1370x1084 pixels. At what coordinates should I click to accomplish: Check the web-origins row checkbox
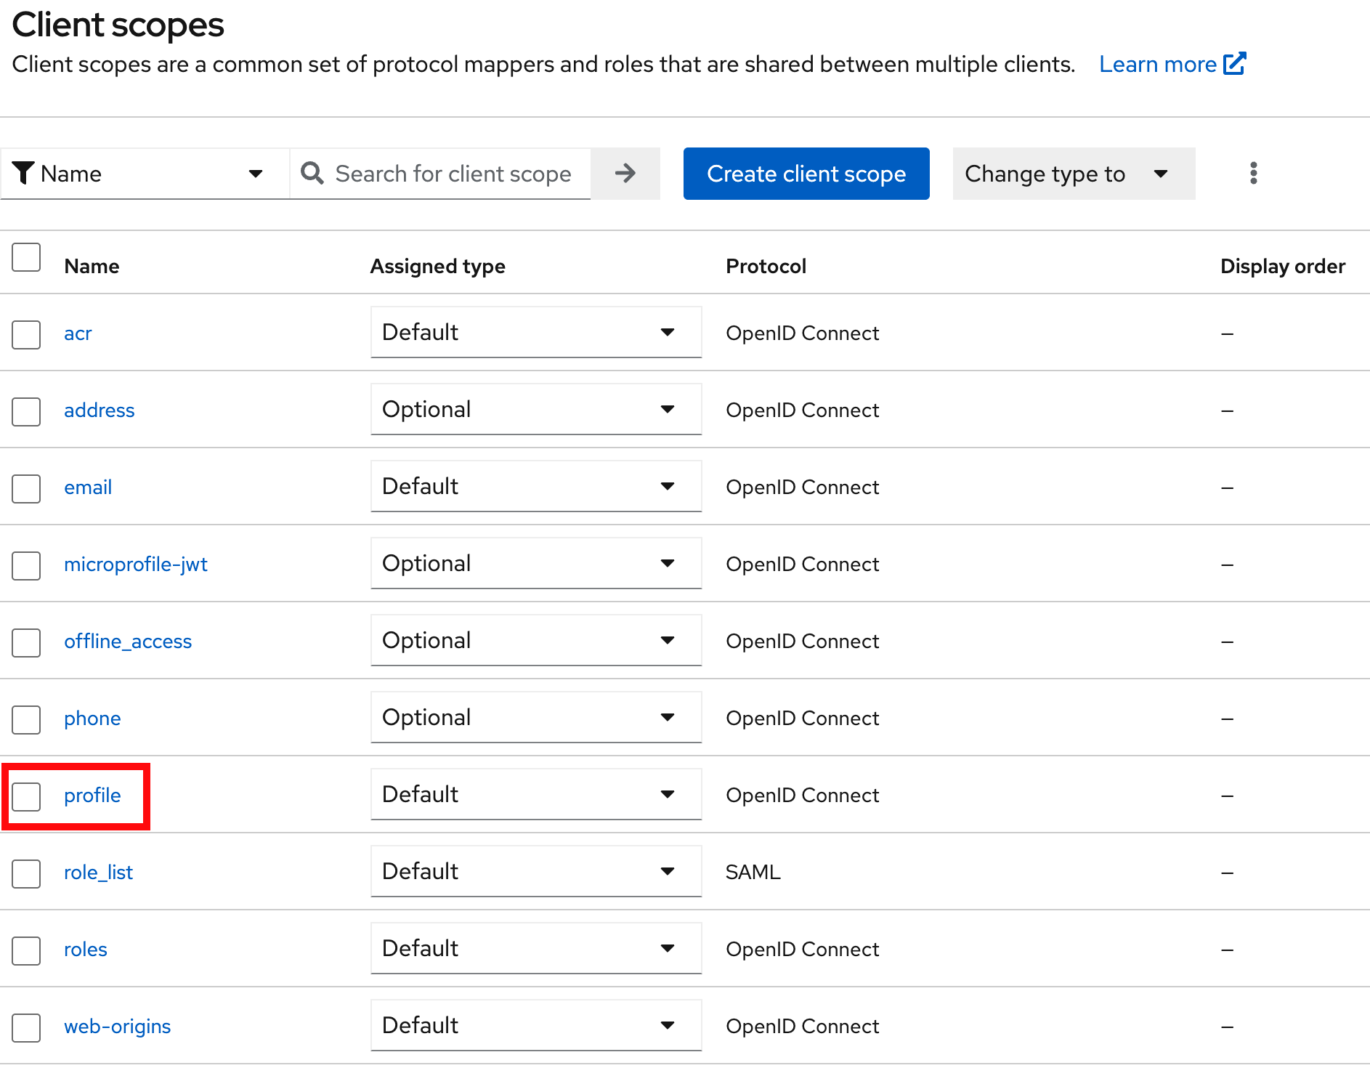pos(26,1027)
